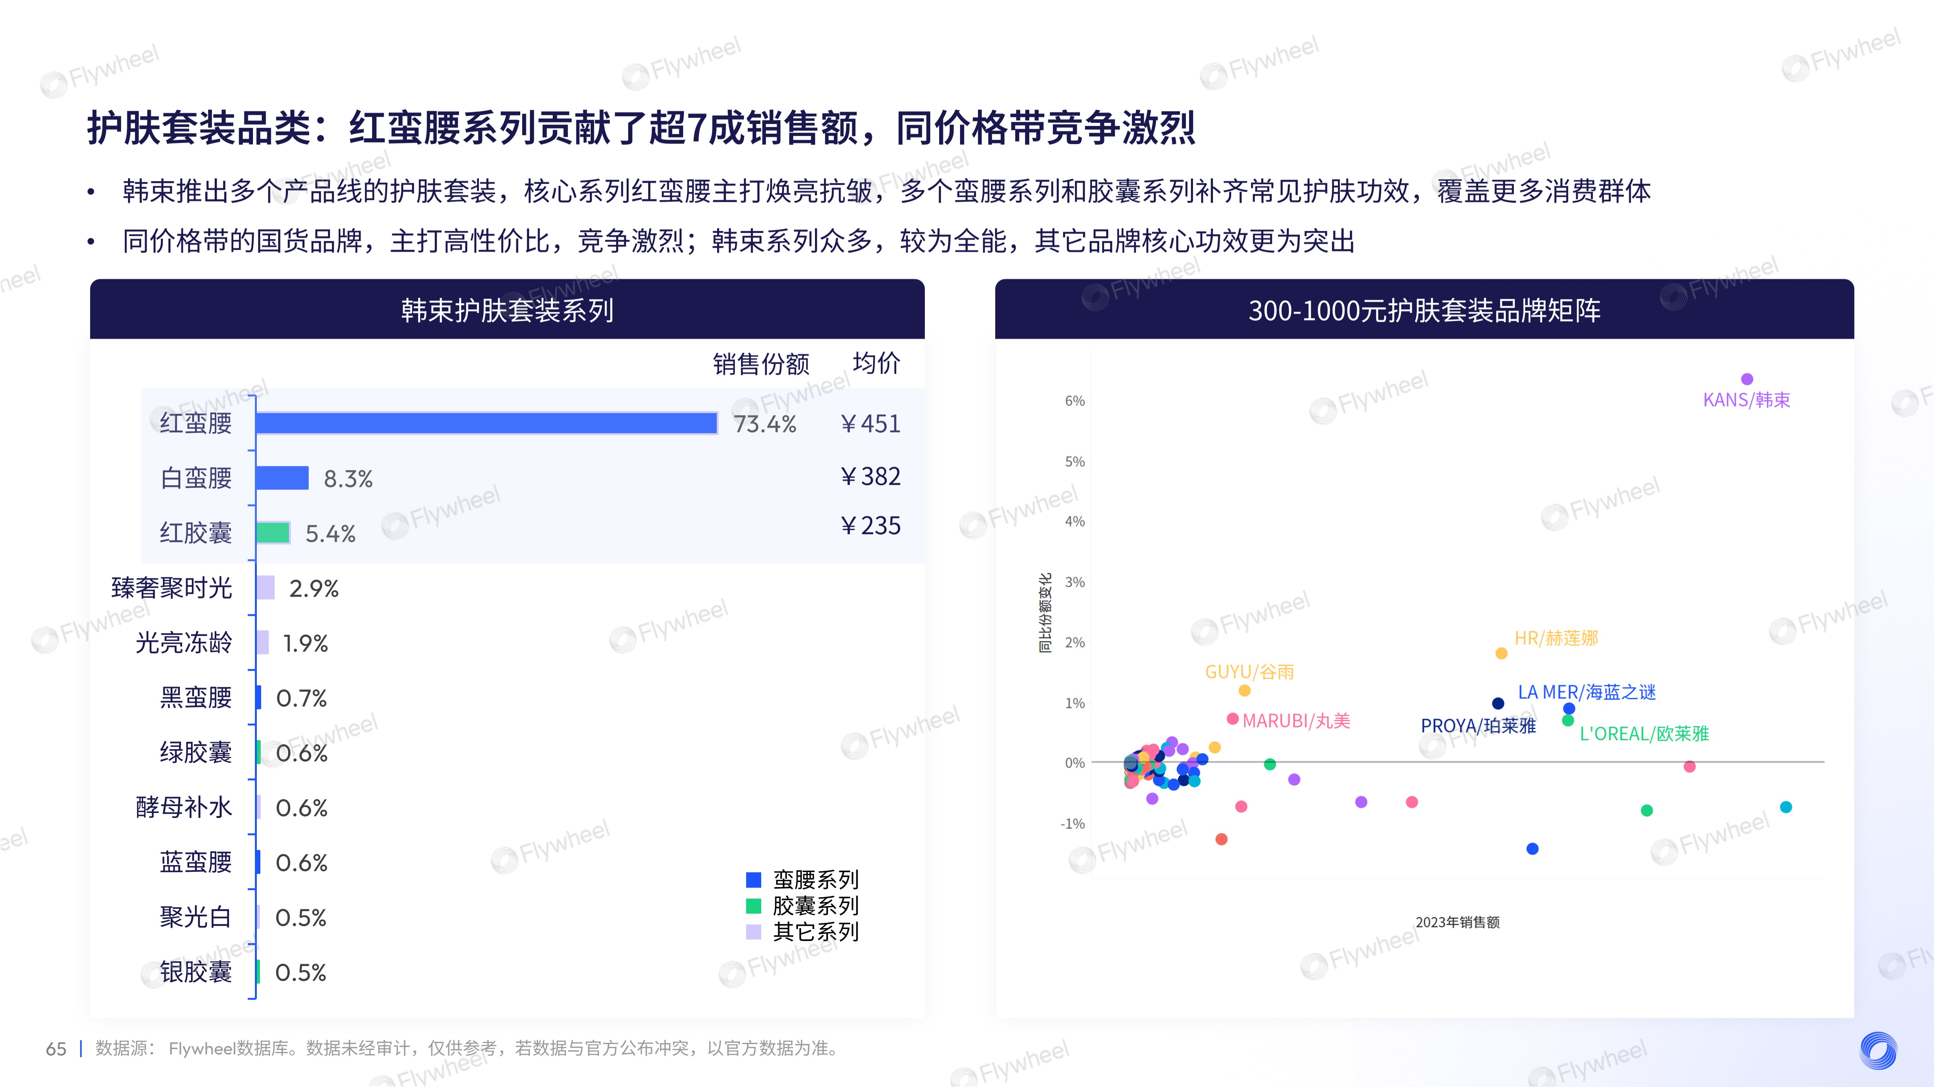The height and width of the screenshot is (1087, 1934).
Task: Click the 白蛮腰 row label
Action: click(x=196, y=478)
